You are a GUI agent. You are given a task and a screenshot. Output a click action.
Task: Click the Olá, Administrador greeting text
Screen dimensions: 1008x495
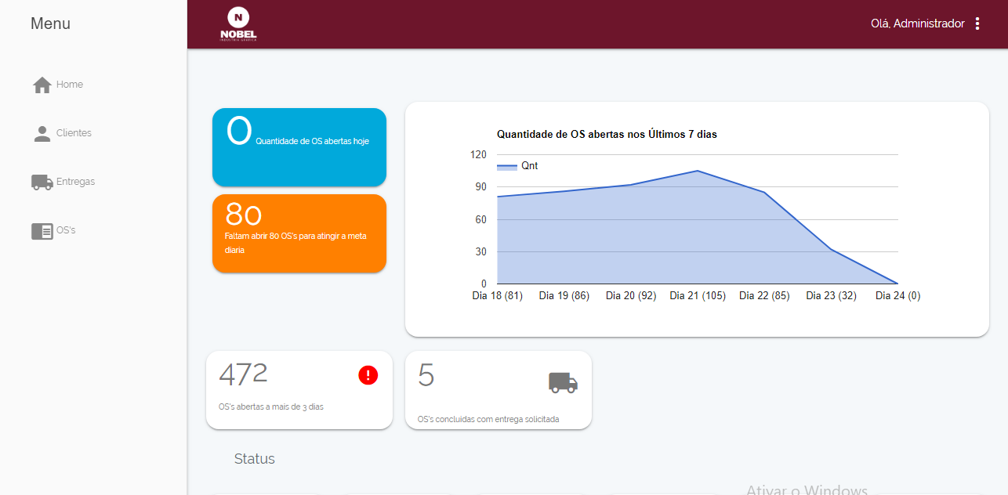tap(917, 23)
